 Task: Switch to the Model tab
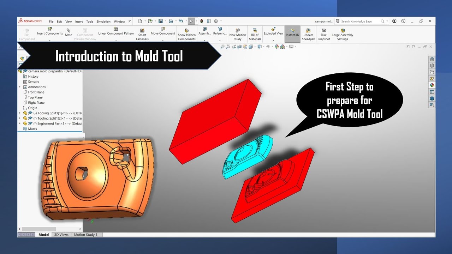click(x=44, y=235)
